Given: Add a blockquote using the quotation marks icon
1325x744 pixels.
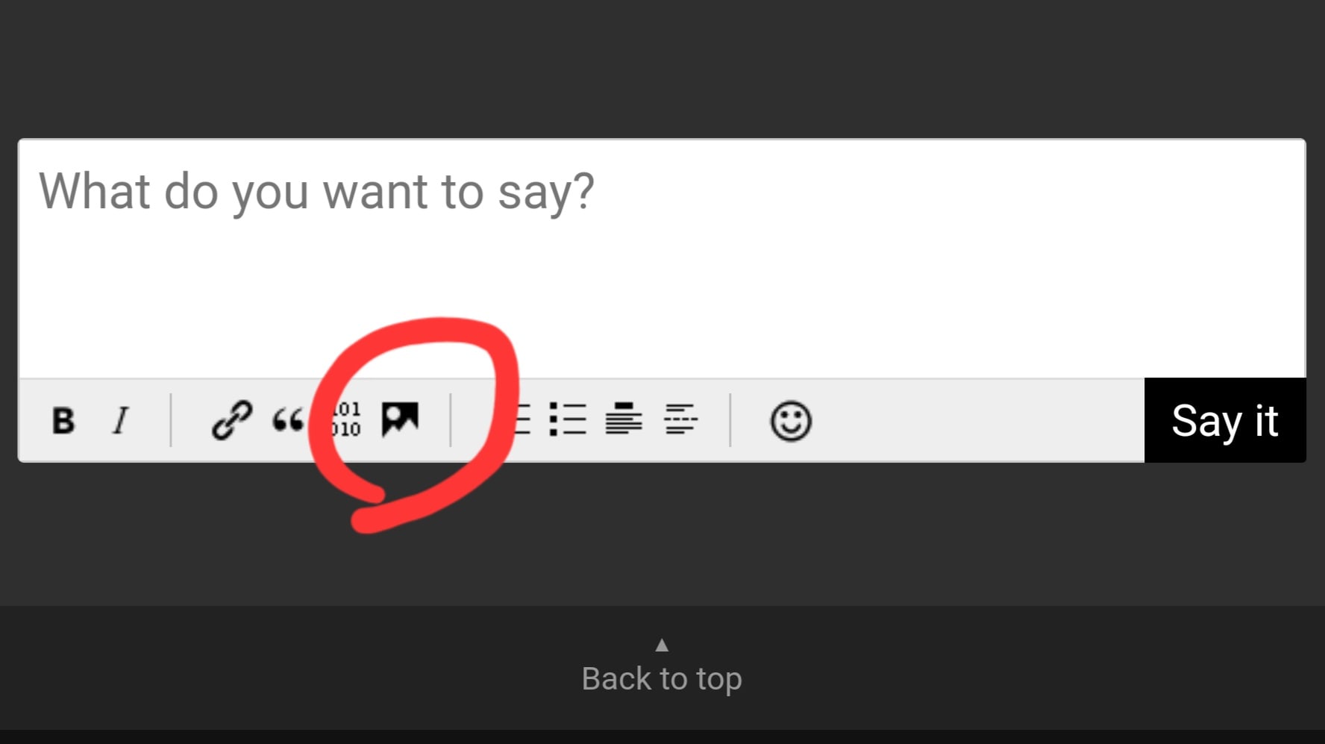Looking at the screenshot, I should click(288, 420).
